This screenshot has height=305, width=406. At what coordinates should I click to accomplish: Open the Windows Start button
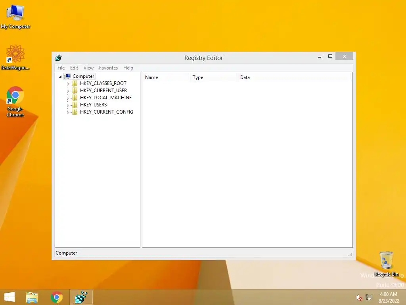(10, 297)
